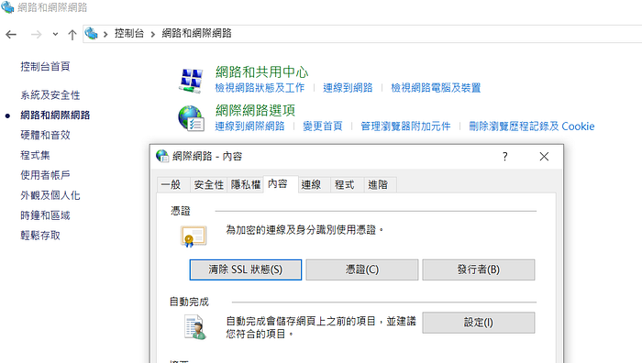The height and width of the screenshot is (363, 642).
Task: Click 連線到網路 link
Action: click(x=348, y=88)
